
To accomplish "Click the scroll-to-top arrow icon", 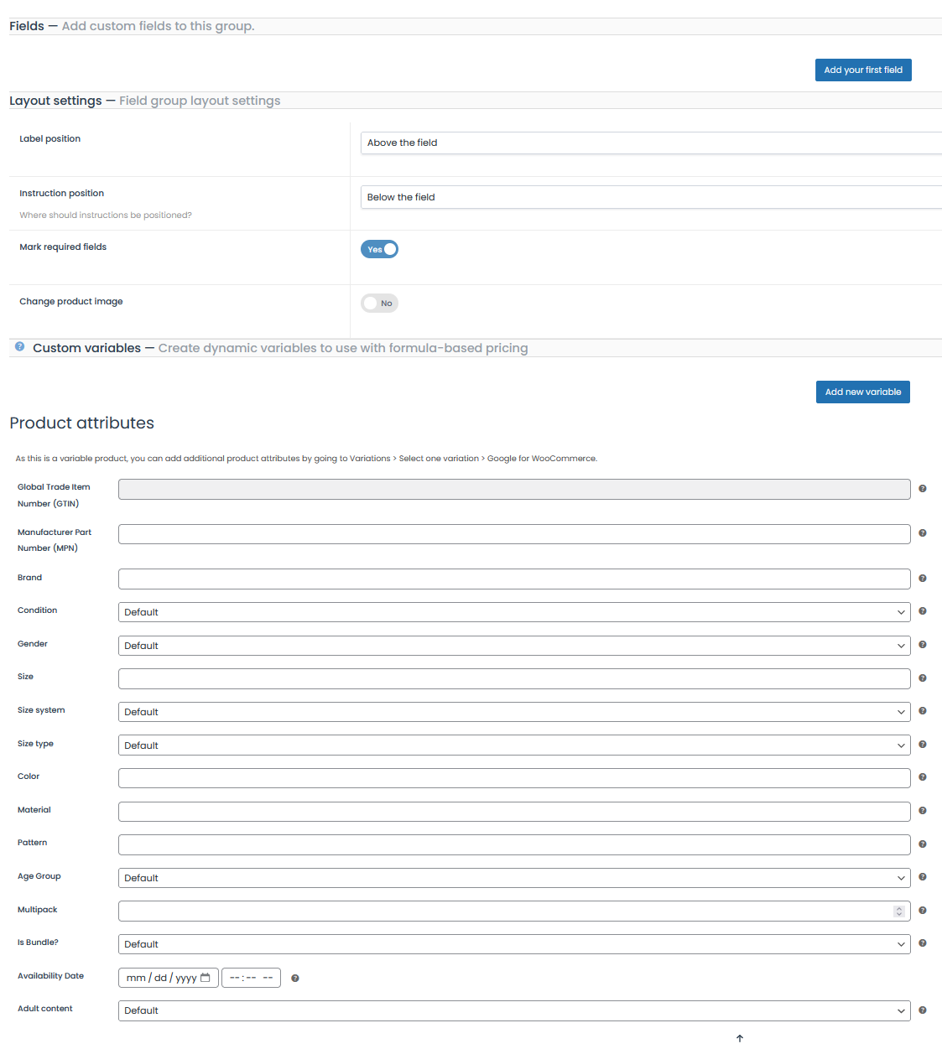I will click(740, 1039).
